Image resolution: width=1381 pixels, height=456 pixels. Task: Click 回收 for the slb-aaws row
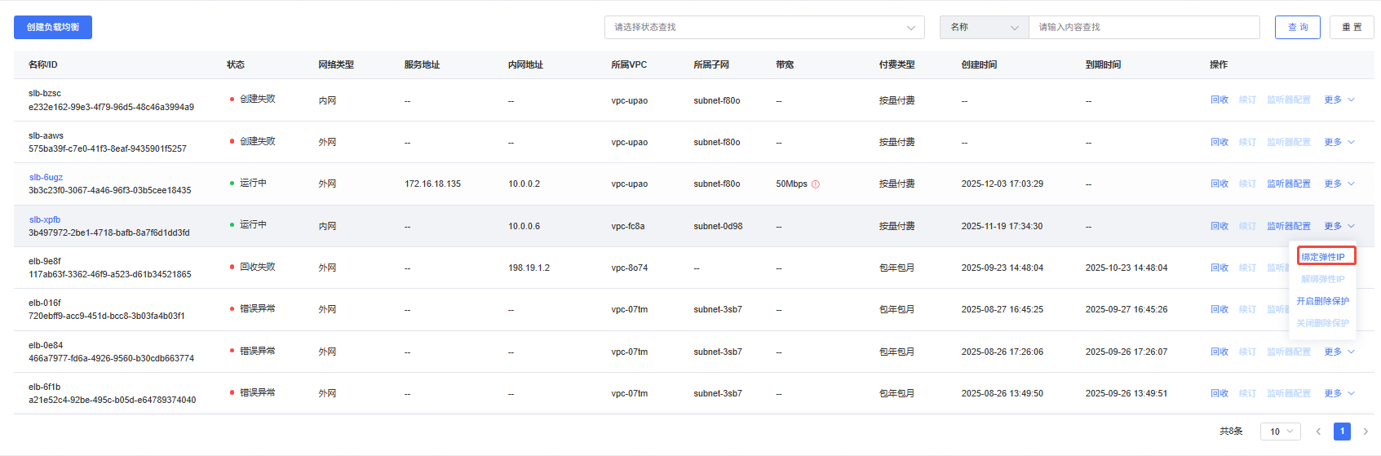point(1219,142)
